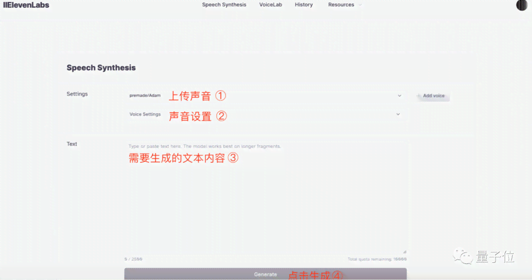Open the premade/Adam voice dropdown
Image resolution: width=532 pixels, height=280 pixels.
coord(266,95)
